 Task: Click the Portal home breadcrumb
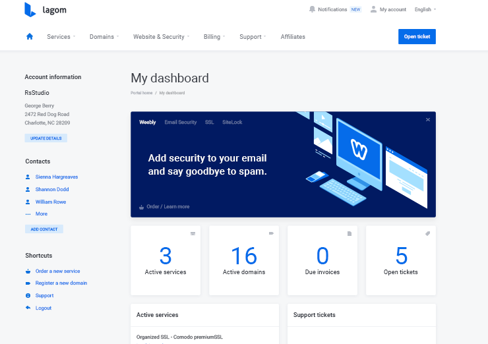pos(142,93)
